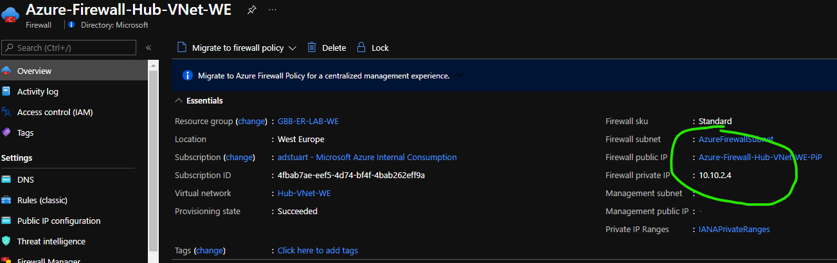Screen dimensions: 837x263
Task: Select the Provisioning state value Succeeded
Action: [x=298, y=211]
